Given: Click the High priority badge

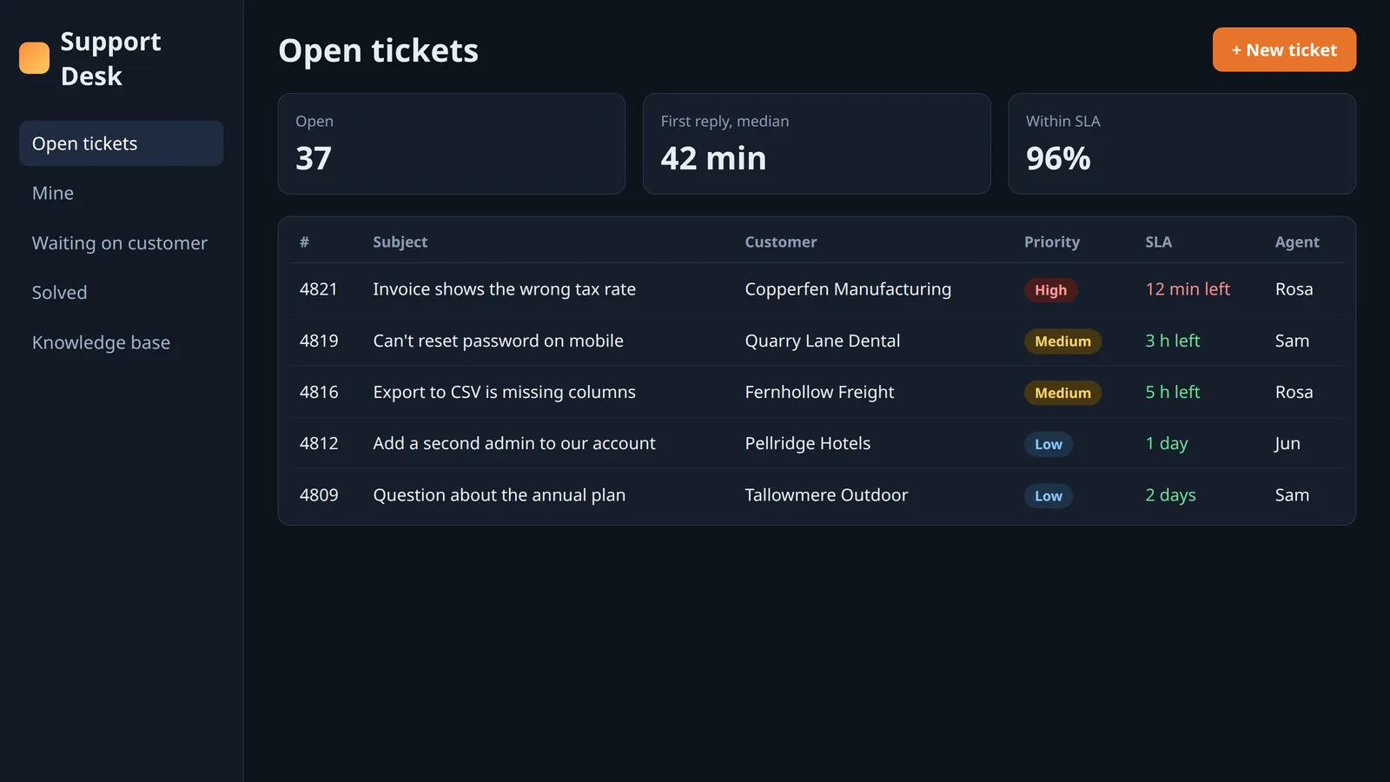Looking at the screenshot, I should click(1050, 290).
